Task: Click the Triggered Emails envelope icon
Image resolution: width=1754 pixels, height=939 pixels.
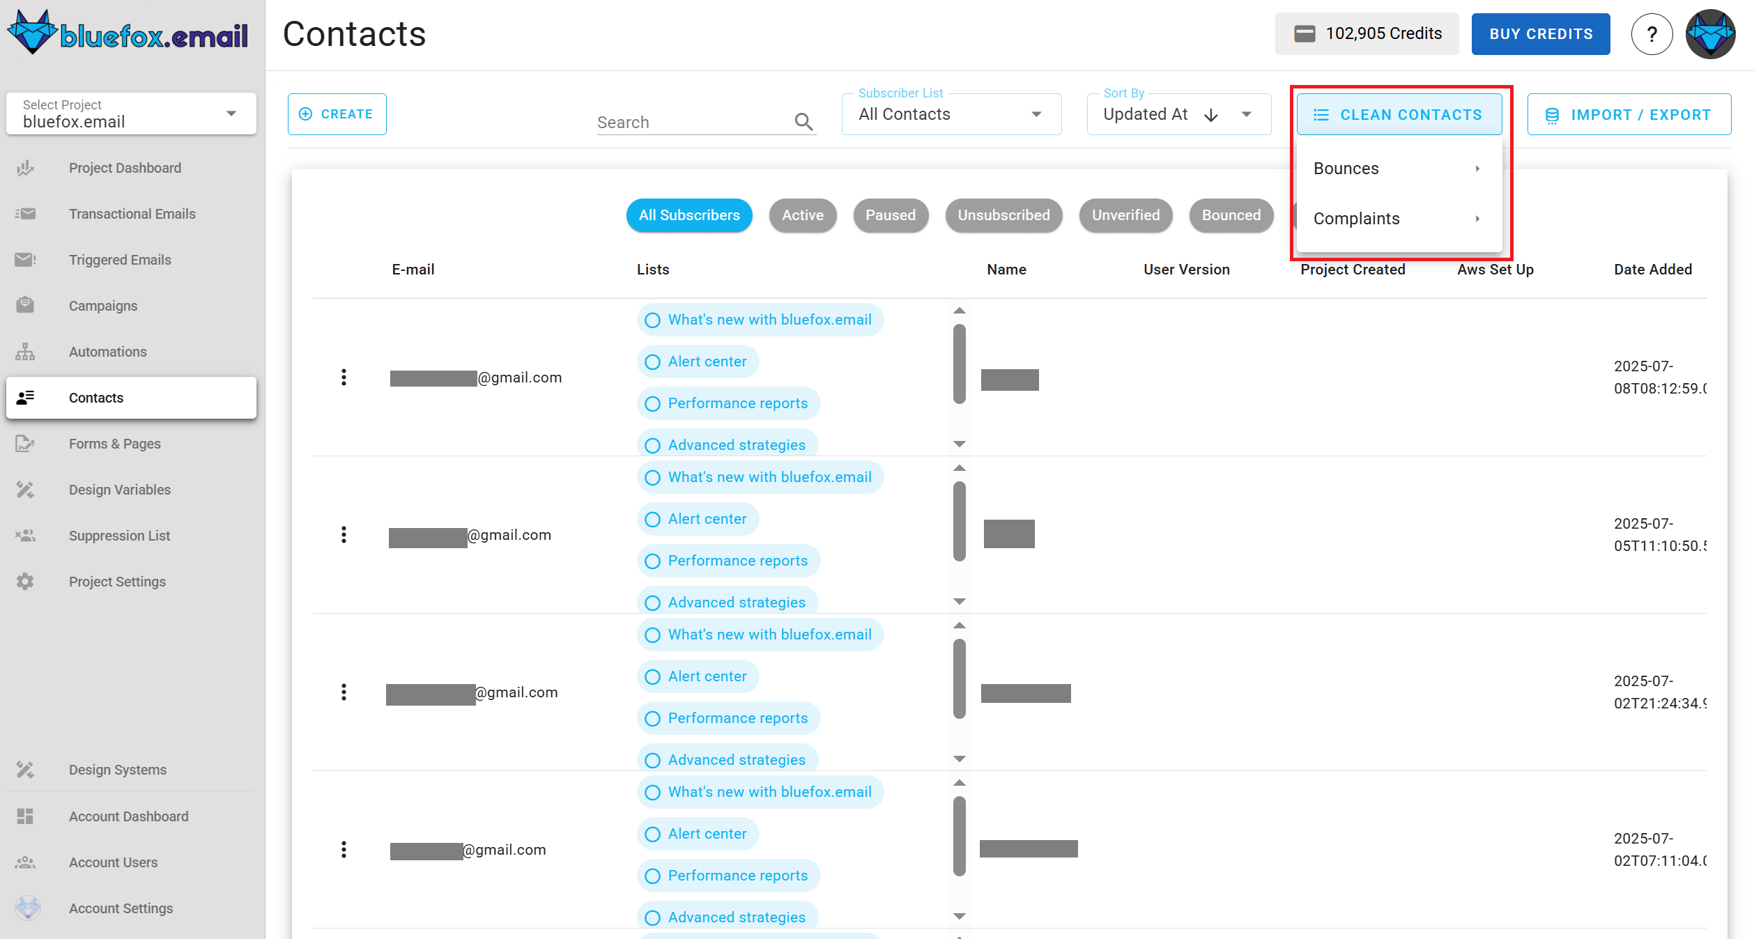Action: click(25, 260)
